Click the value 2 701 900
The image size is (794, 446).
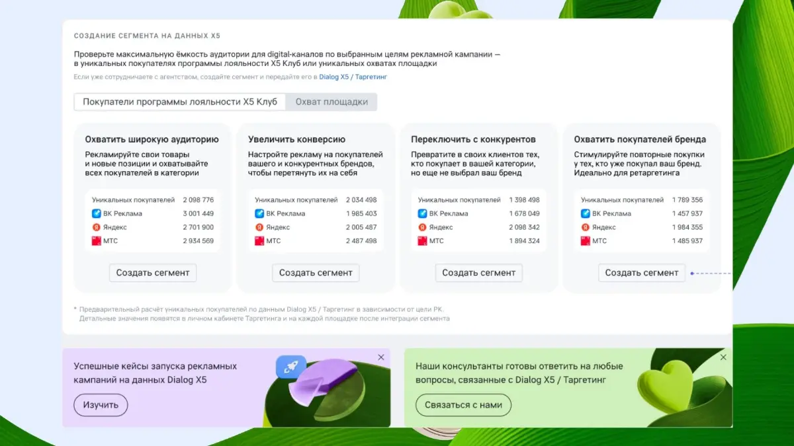pos(198,227)
